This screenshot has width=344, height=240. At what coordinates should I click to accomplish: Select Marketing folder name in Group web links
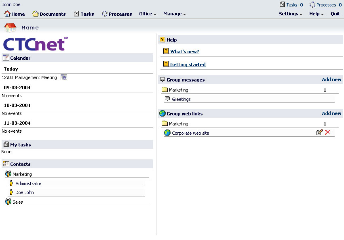tap(179, 124)
